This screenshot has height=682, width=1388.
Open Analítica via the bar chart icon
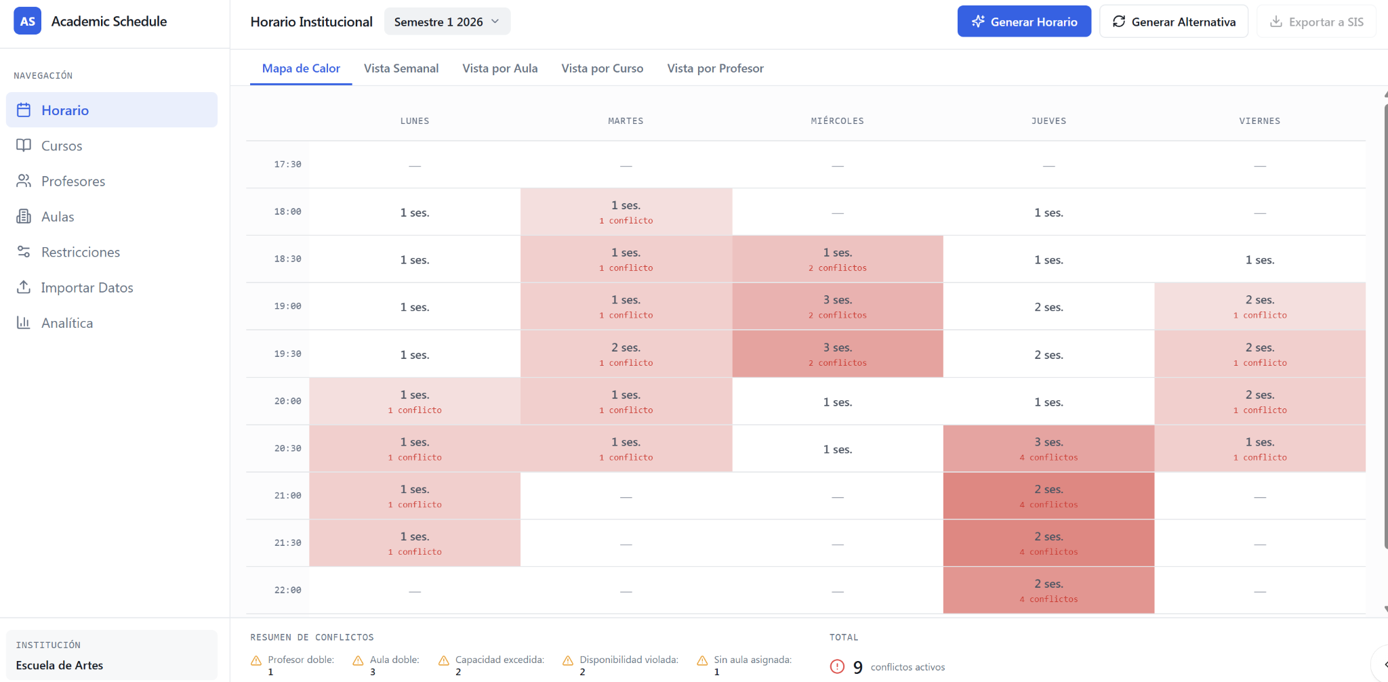tap(24, 323)
